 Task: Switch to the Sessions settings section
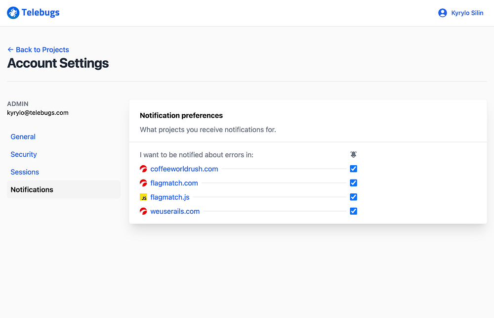pos(25,172)
